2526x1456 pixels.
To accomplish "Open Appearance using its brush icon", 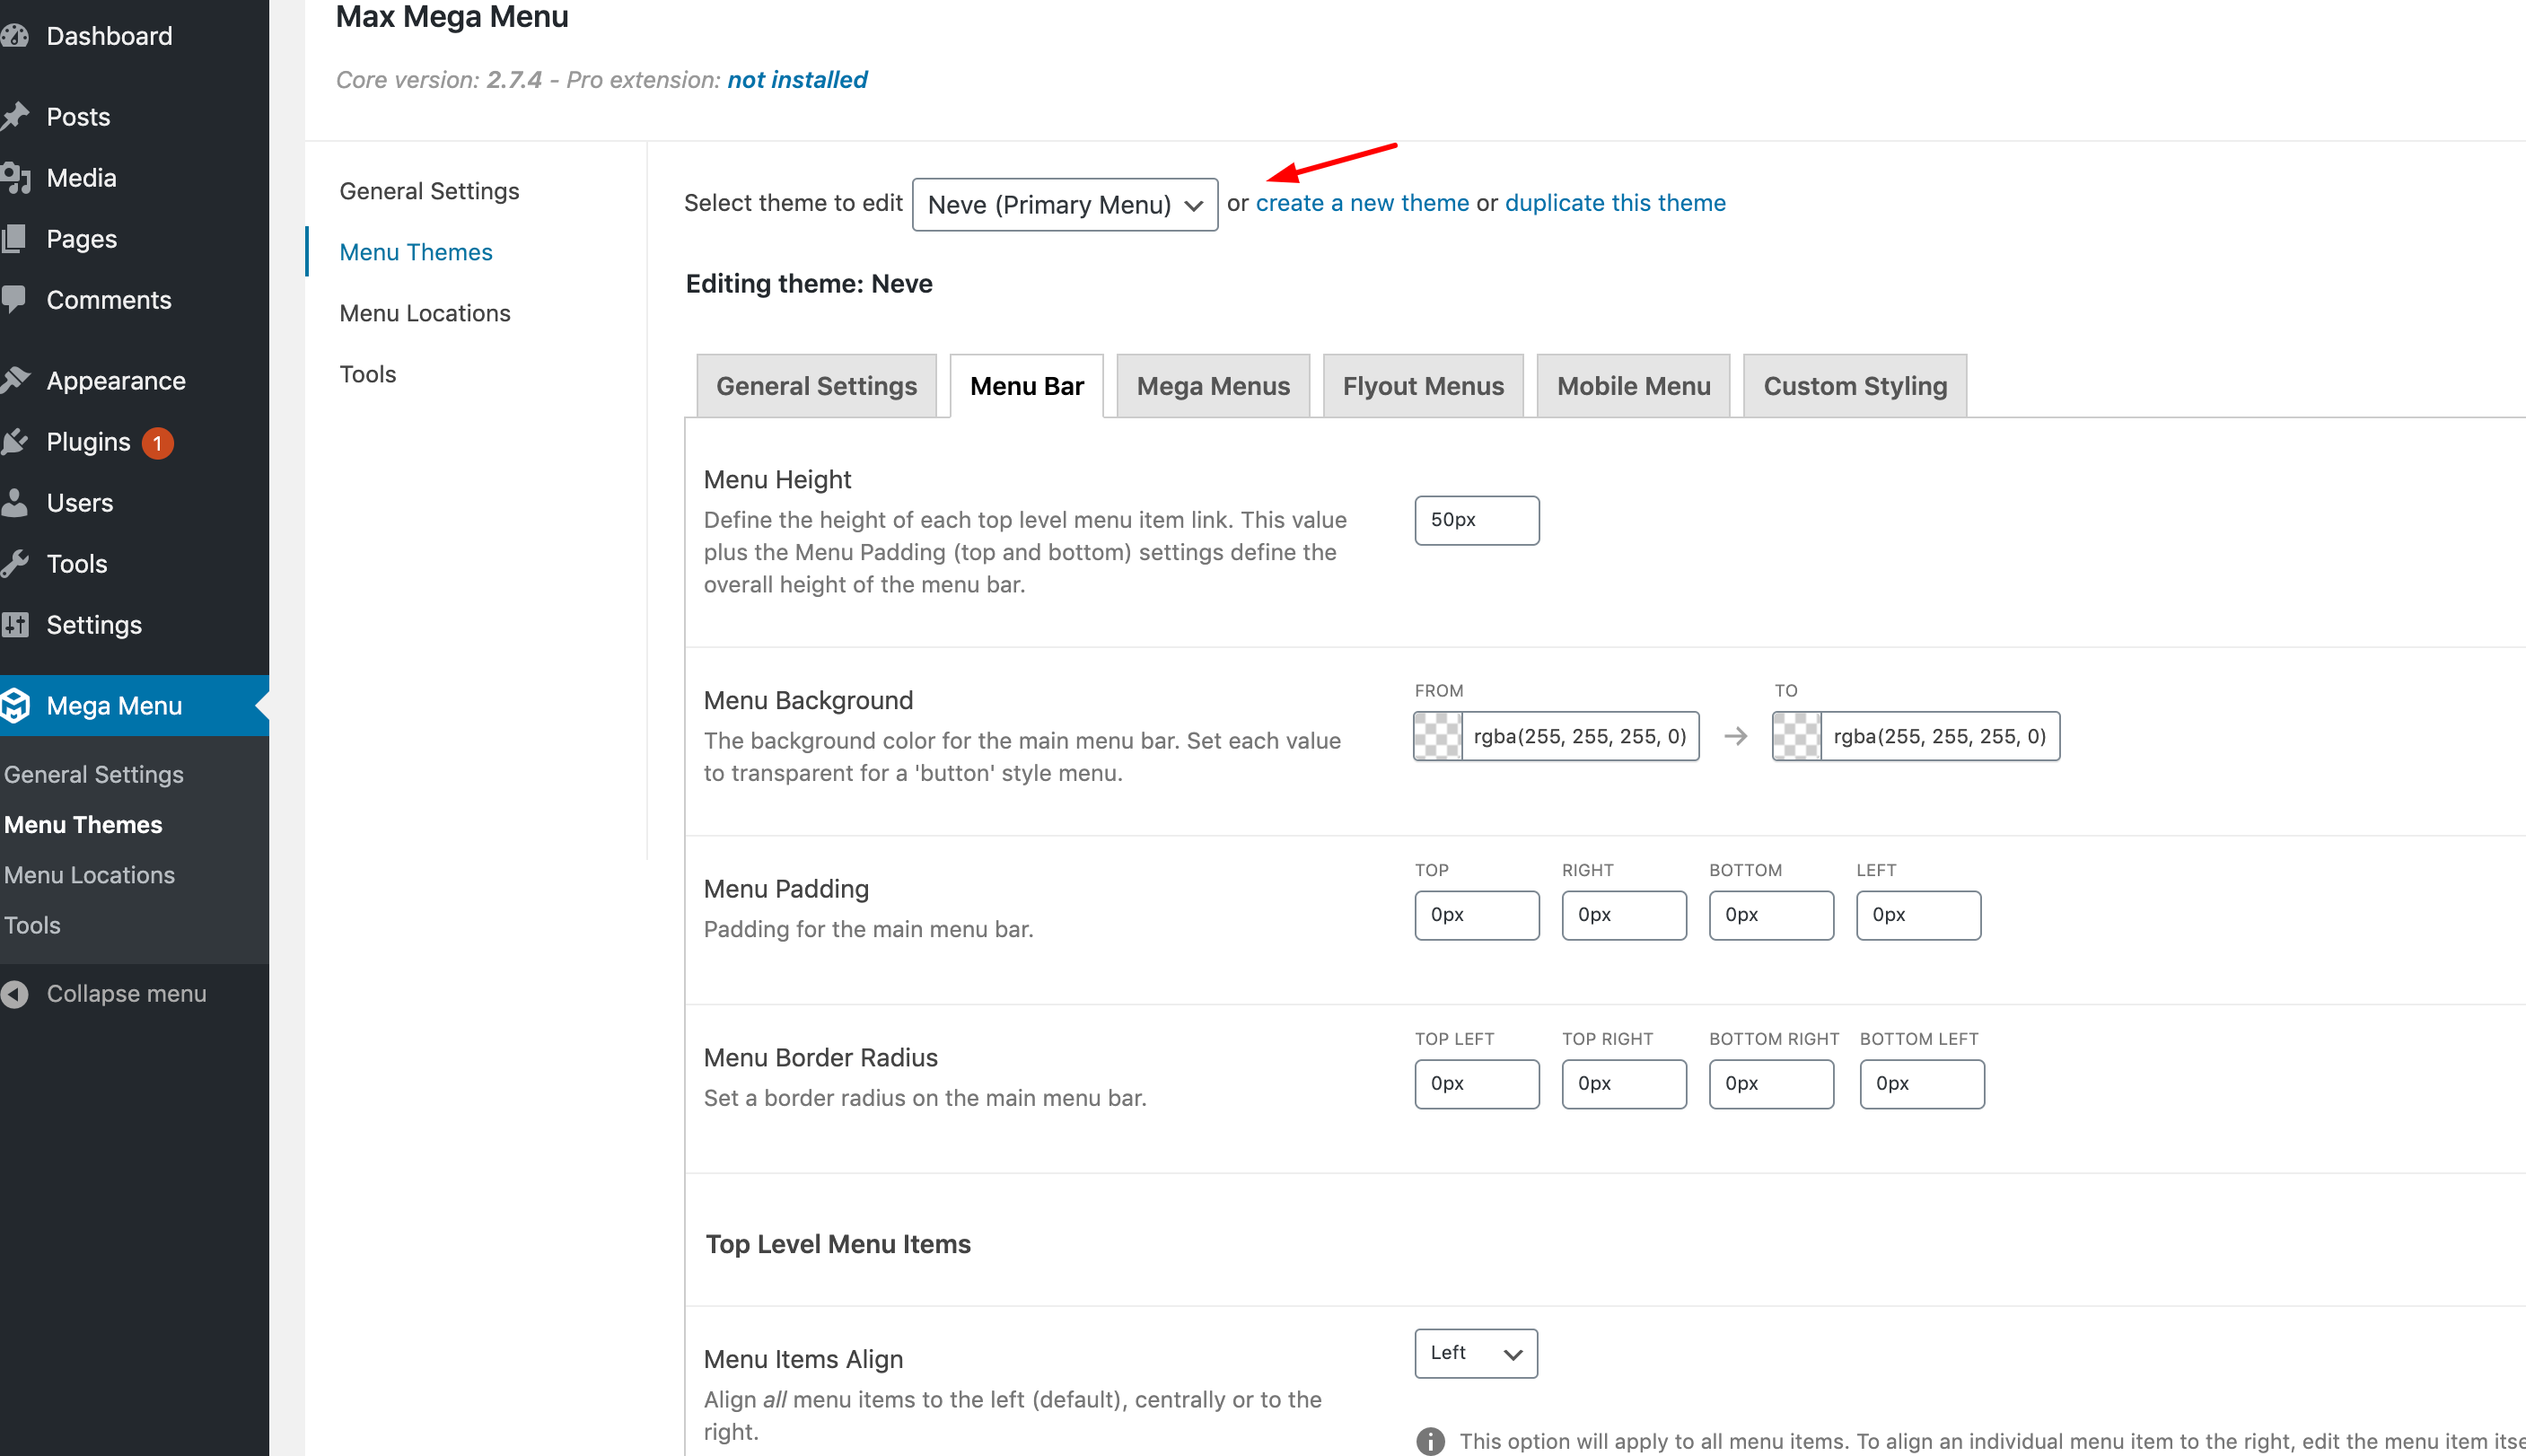I will click(x=17, y=380).
